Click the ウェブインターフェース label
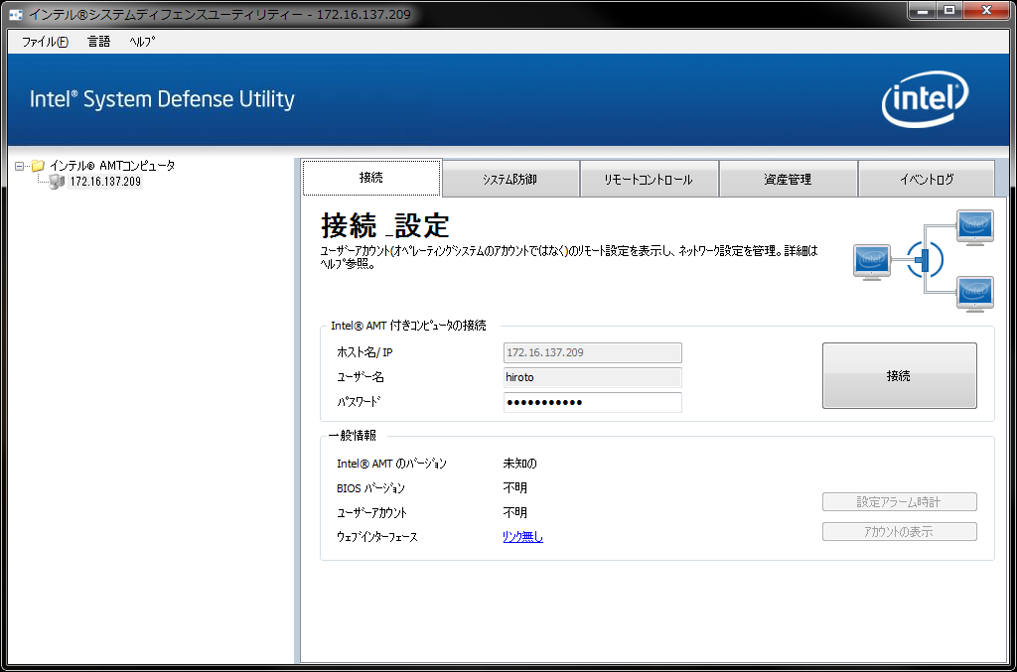This screenshot has height=672, width=1017. [376, 537]
